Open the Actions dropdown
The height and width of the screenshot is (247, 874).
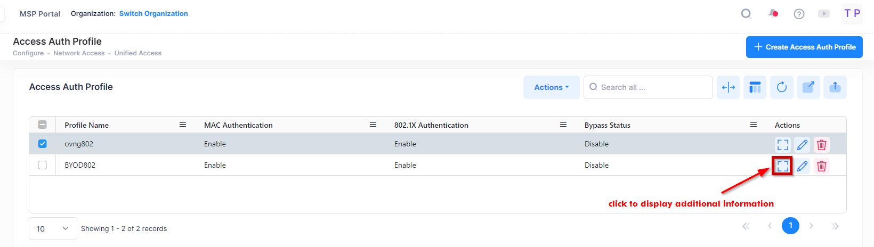click(551, 87)
